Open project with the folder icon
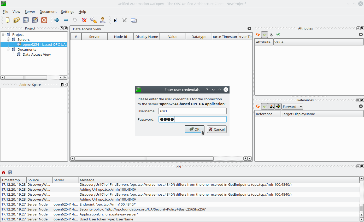364x222 pixels. (17, 20)
